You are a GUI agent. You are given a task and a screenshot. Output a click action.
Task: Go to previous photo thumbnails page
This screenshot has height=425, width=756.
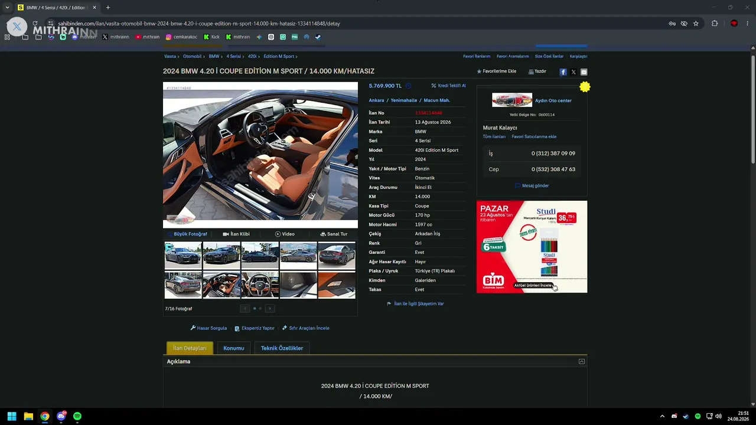[x=245, y=308]
